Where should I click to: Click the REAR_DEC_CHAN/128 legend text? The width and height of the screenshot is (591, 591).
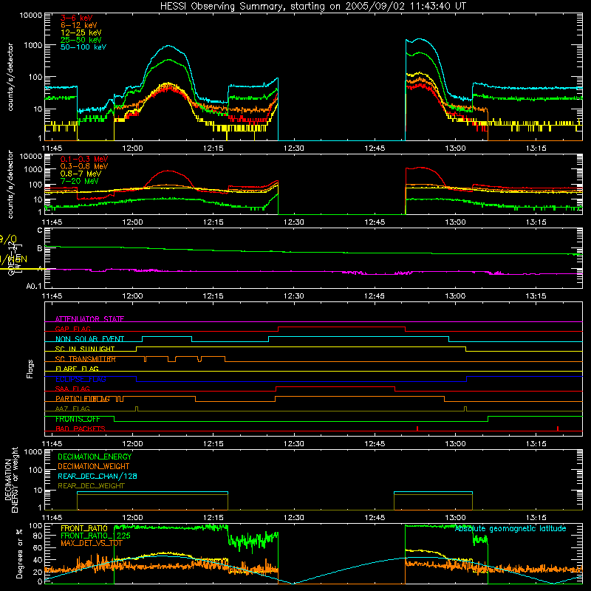click(98, 476)
